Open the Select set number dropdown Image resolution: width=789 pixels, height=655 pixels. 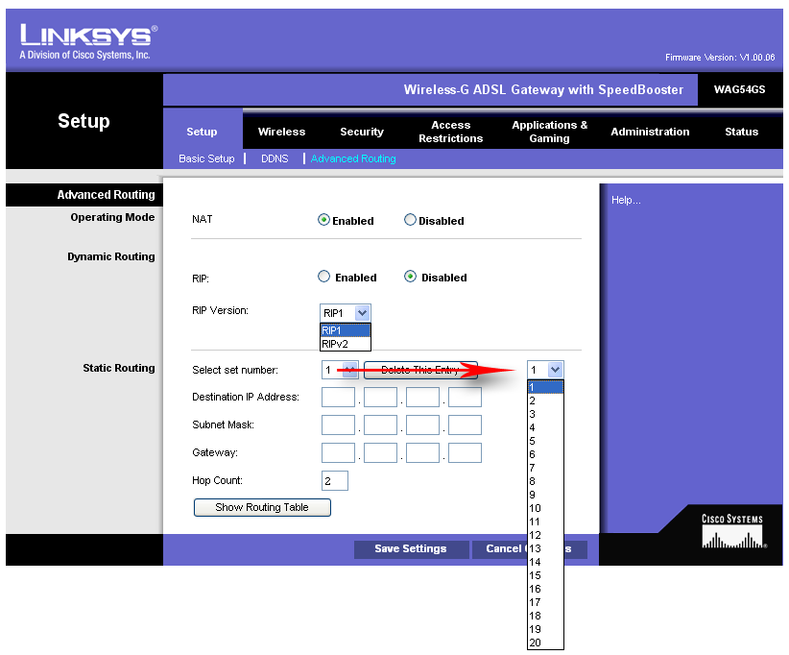340,370
